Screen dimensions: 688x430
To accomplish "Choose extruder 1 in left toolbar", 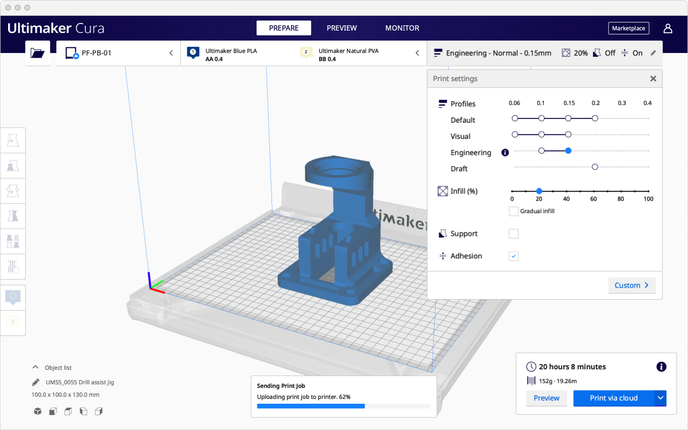I will pos(13,297).
